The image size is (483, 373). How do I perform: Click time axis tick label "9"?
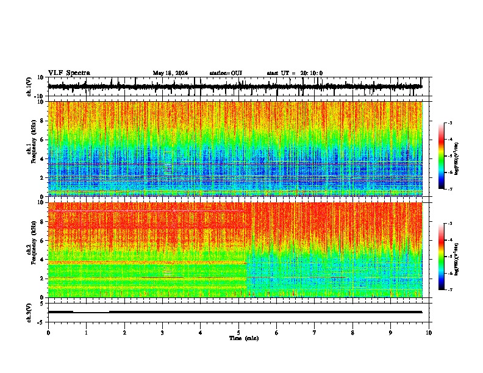point(390,333)
